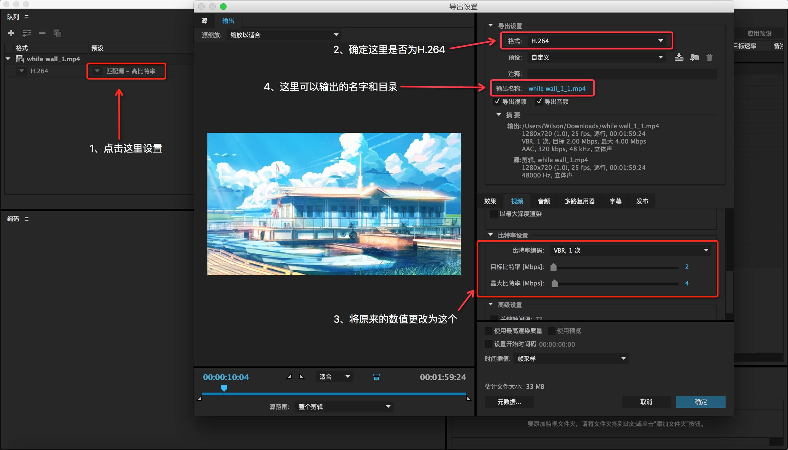Screen dimensions: 788x450
Task: Open the 队列 panel menu icon
Action: (27, 17)
